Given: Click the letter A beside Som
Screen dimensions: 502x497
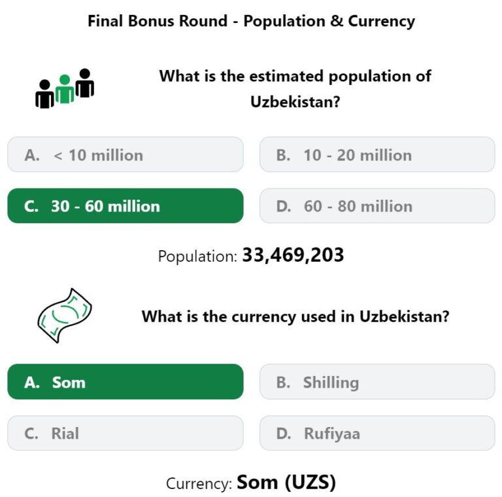Looking at the screenshot, I should [x=31, y=382].
